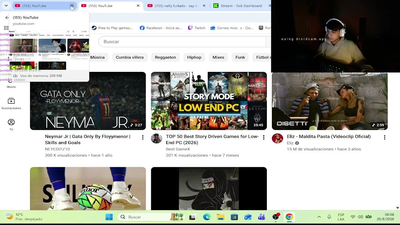Select the Música filter chip

point(97,57)
